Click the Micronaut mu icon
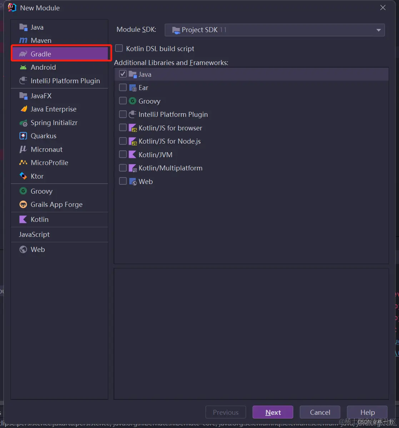Screen dimensions: 399x428 coord(24,149)
